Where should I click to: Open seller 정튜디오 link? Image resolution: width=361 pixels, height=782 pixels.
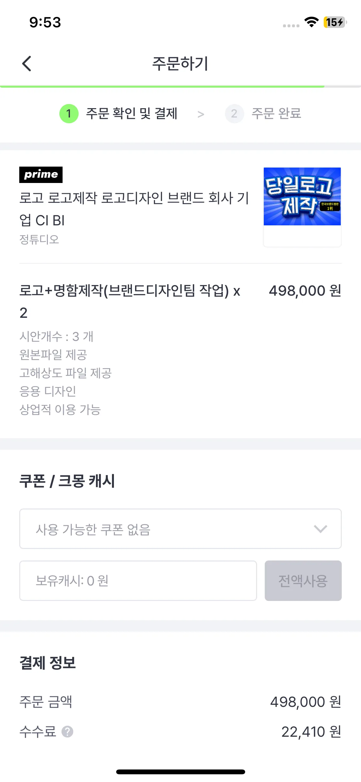(x=39, y=239)
